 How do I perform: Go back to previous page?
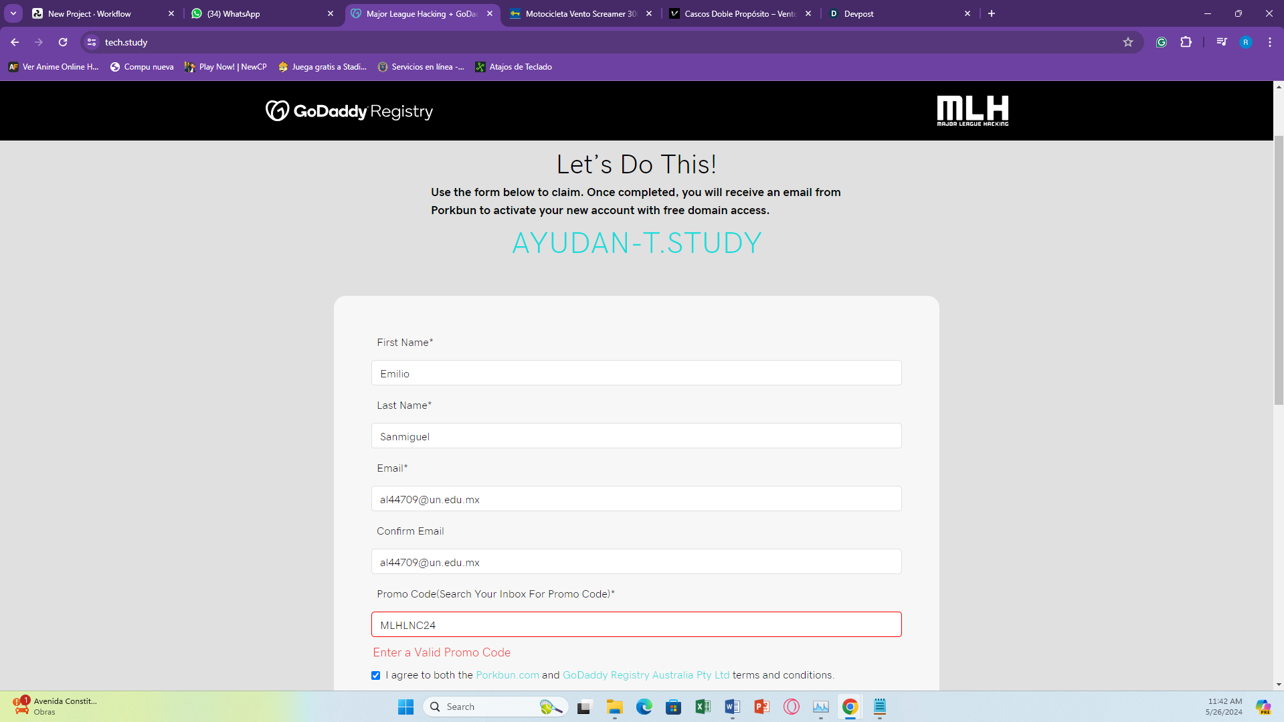pyautogui.click(x=15, y=42)
